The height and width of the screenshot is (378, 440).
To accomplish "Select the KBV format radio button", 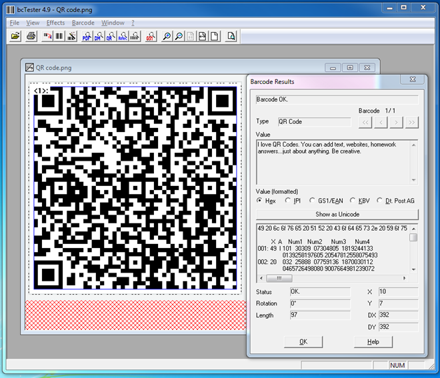I will [x=353, y=201].
